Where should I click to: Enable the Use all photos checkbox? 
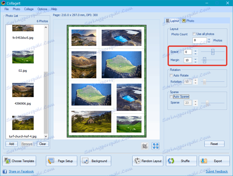194,34
